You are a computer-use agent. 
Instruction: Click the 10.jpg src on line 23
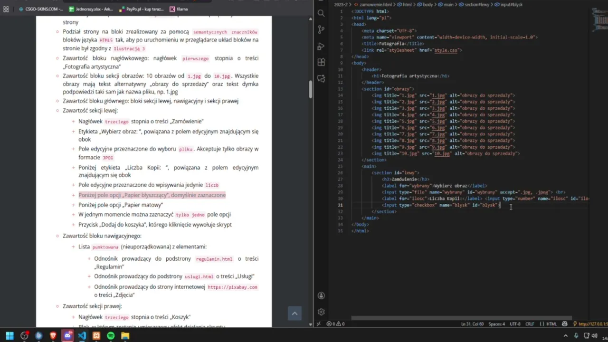pos(442,153)
